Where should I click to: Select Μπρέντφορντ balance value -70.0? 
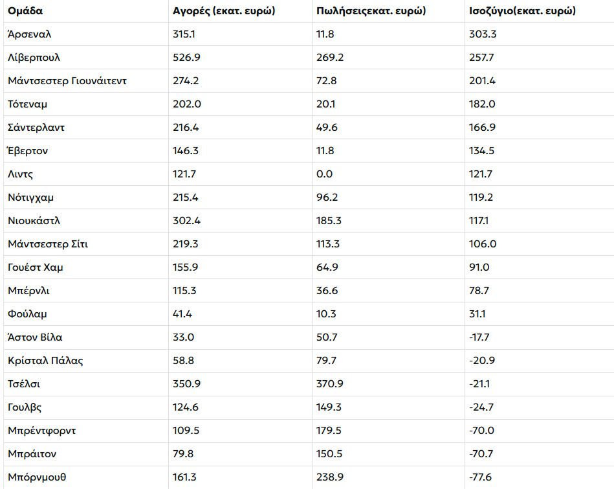click(481, 431)
